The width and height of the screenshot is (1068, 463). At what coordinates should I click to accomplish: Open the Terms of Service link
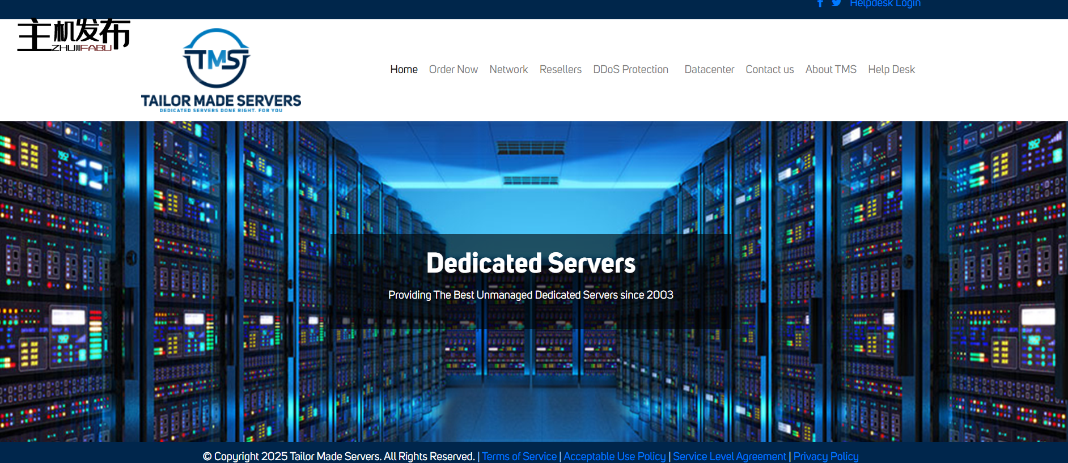click(519, 456)
